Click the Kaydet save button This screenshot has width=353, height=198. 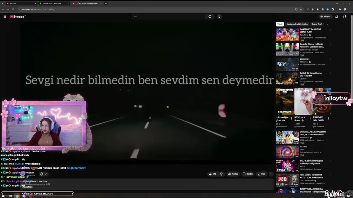247,174
